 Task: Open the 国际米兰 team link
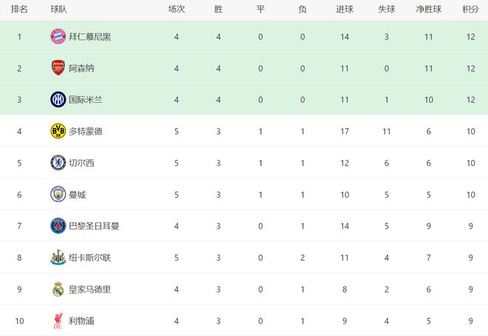(86, 99)
